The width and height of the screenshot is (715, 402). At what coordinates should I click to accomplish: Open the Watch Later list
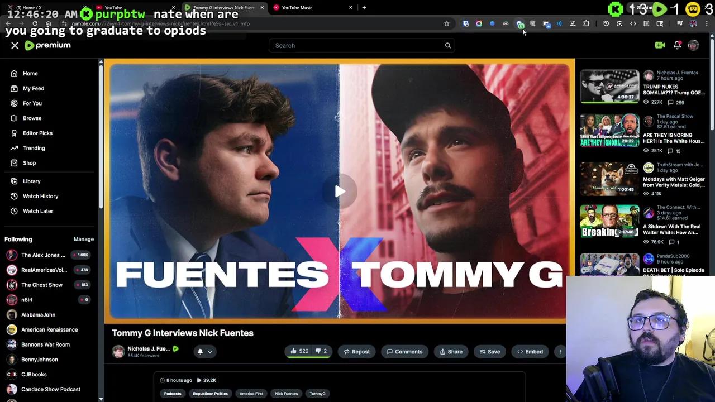coord(38,211)
